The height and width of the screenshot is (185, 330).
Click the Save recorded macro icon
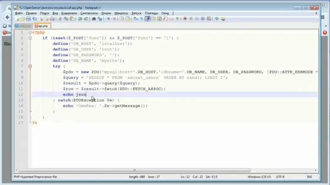tap(209, 19)
